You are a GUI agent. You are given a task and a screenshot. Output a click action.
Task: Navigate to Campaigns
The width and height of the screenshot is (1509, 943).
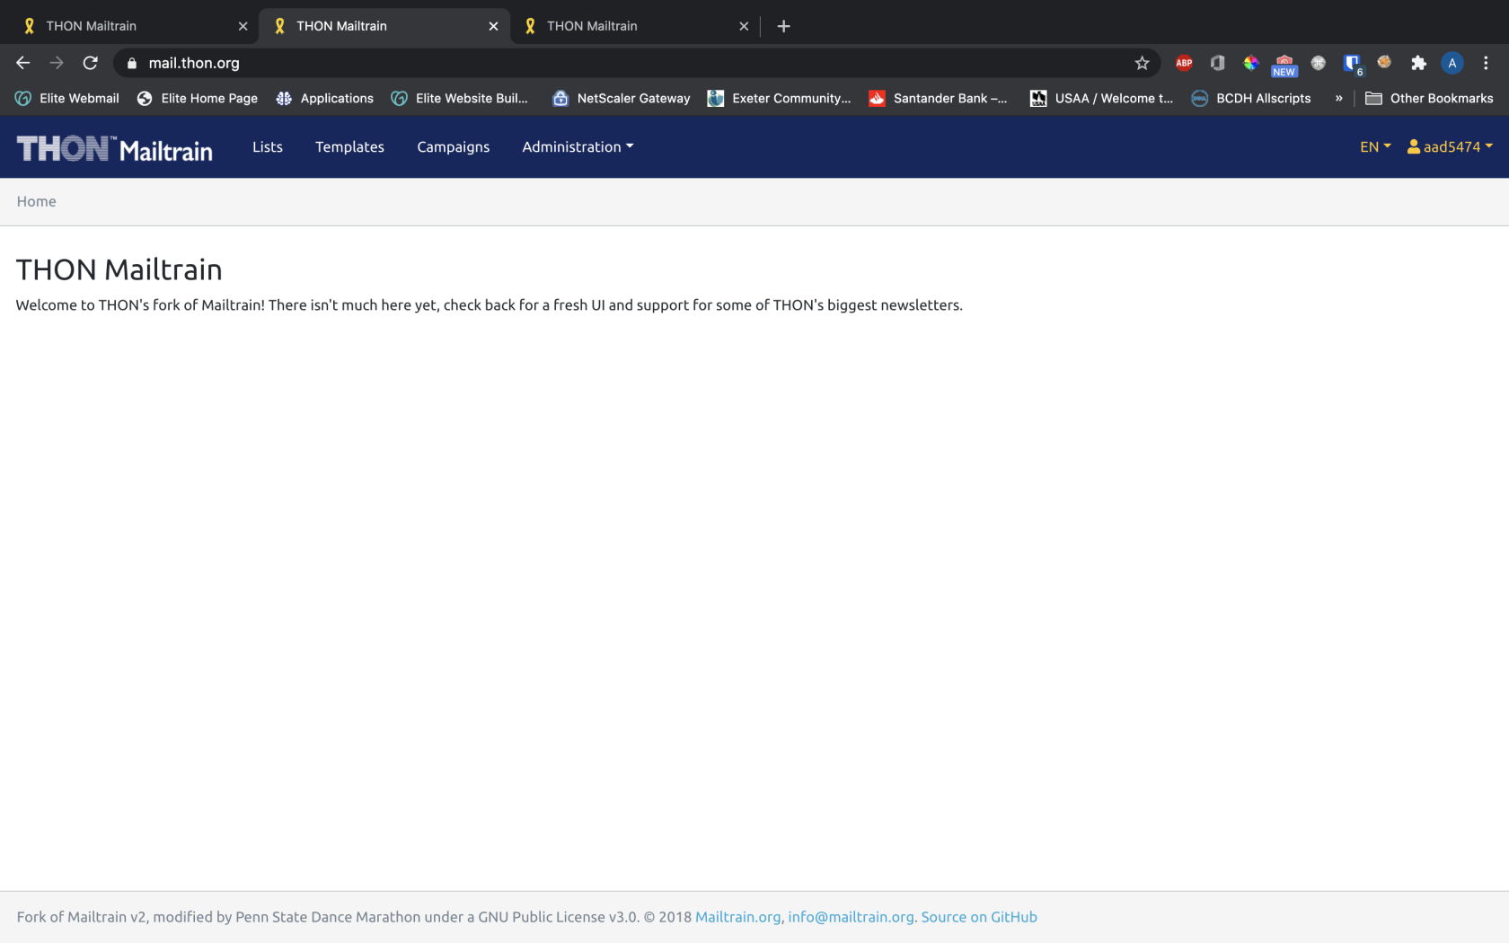point(454,146)
